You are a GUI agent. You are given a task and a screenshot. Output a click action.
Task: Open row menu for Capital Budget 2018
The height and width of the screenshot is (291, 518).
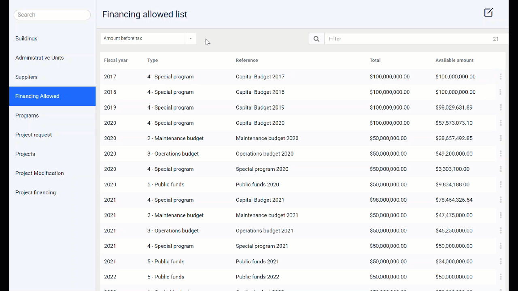[x=501, y=92]
